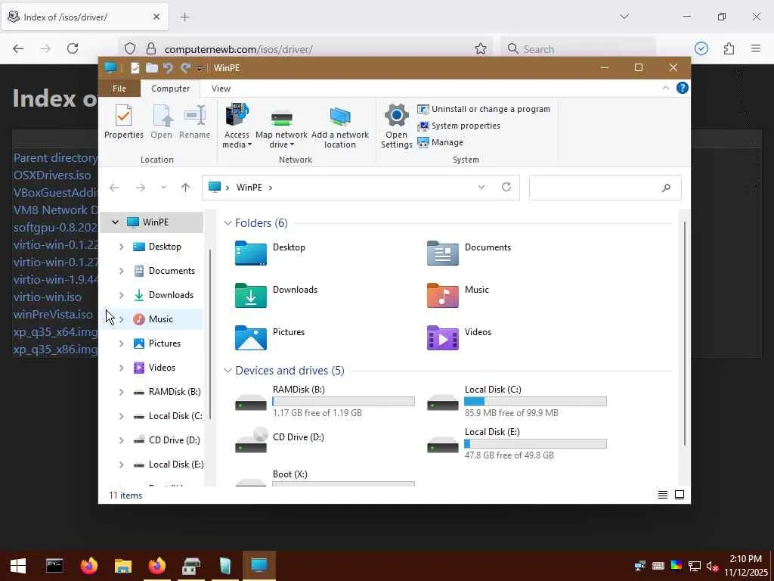Open winPreVista.iso link in browser
The image size is (774, 581).
[53, 314]
